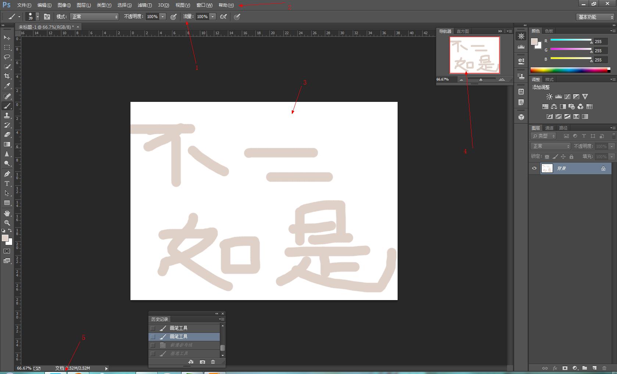The width and height of the screenshot is (617, 374).
Task: Open 基本功能 workspace dropdown
Action: coord(595,17)
